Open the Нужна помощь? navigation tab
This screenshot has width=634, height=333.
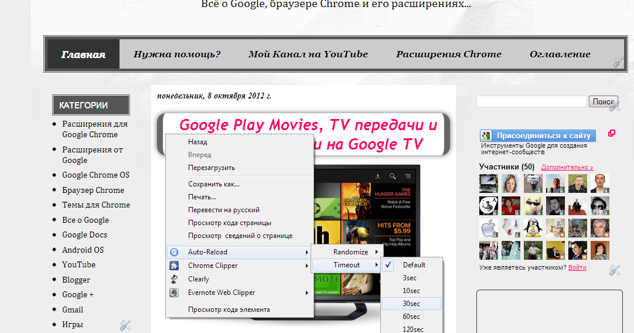point(177,54)
